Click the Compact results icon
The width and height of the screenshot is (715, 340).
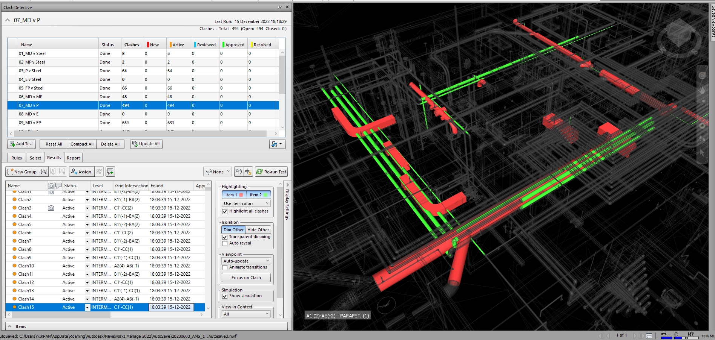248,172
